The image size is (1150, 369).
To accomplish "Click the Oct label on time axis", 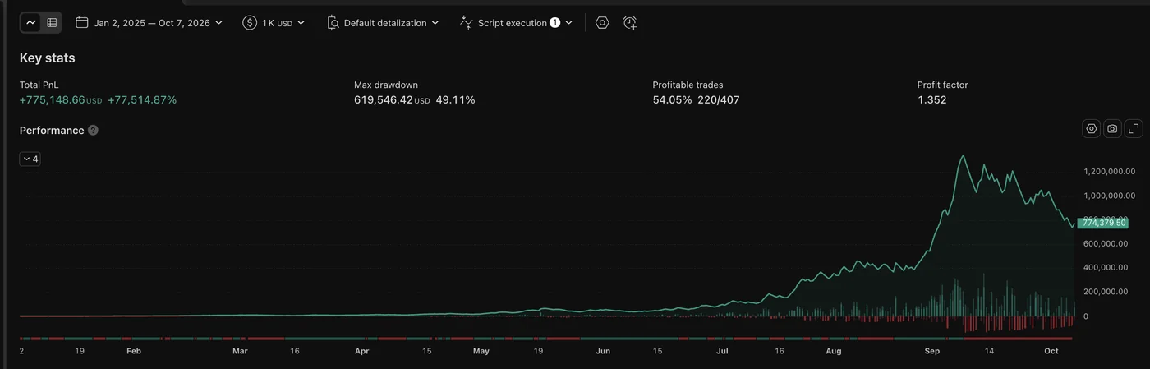I will click(1051, 351).
